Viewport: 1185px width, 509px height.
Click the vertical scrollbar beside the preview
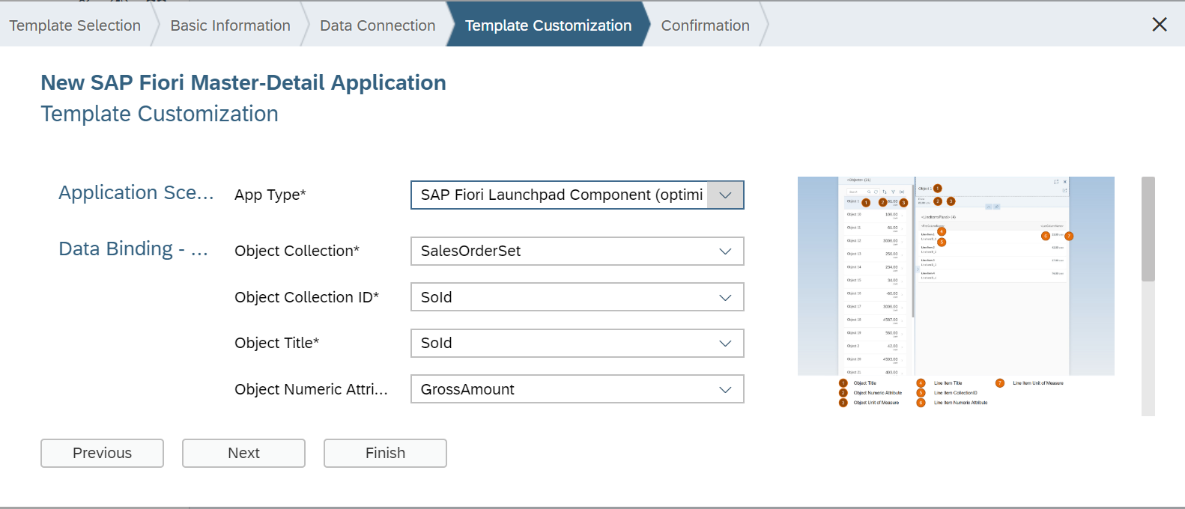(x=1148, y=229)
